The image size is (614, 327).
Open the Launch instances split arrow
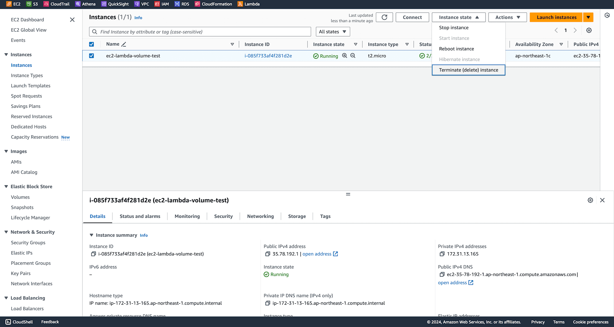[588, 17]
